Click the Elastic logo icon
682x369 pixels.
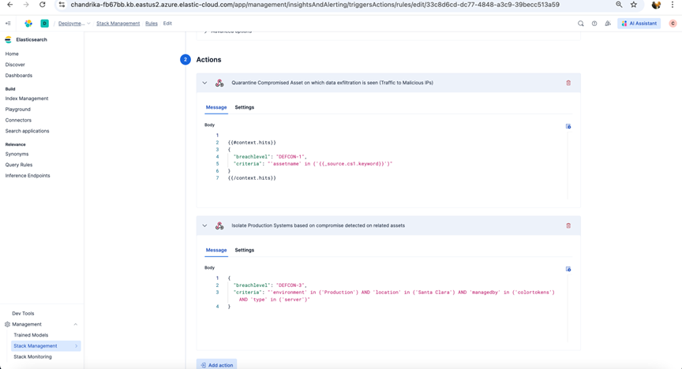[28, 24]
